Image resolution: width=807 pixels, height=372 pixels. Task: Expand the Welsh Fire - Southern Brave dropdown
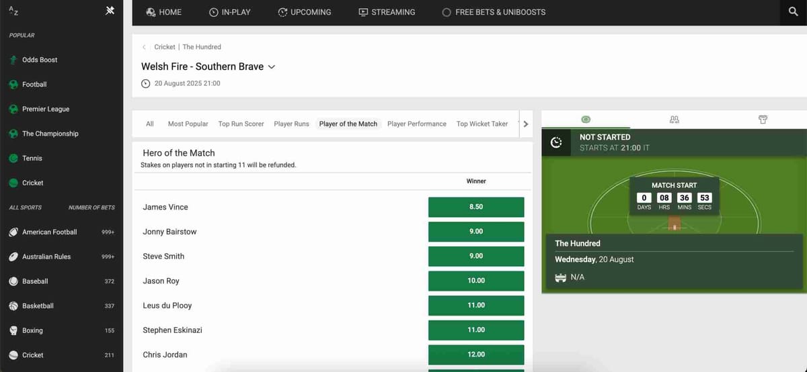272,67
